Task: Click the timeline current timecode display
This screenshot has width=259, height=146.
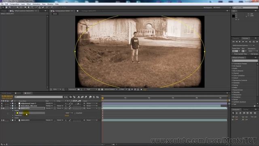Action: click(7, 97)
